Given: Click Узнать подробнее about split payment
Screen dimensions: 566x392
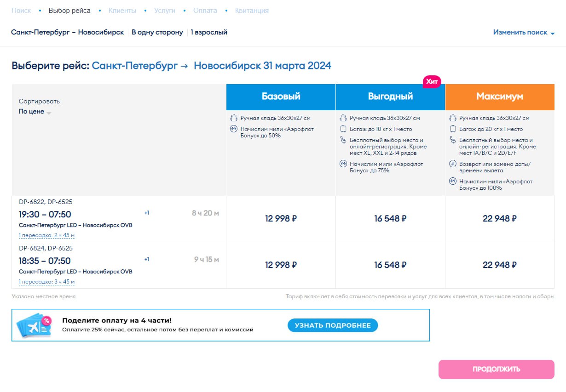Looking at the screenshot, I should pyautogui.click(x=333, y=325).
